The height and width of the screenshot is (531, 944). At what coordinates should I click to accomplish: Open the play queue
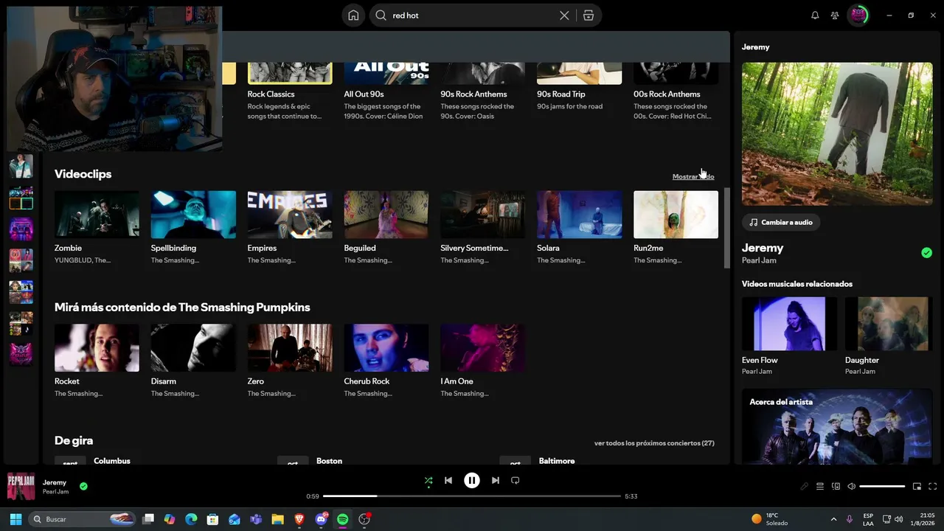[x=819, y=487]
